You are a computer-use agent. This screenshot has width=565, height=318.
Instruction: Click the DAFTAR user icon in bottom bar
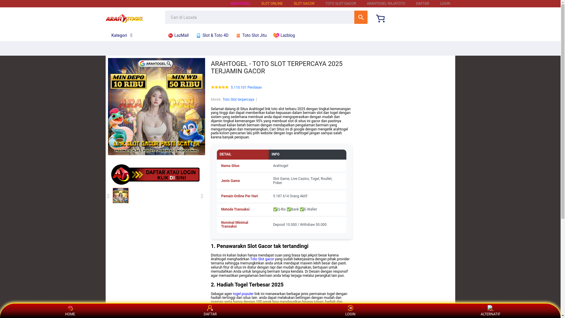210,308
